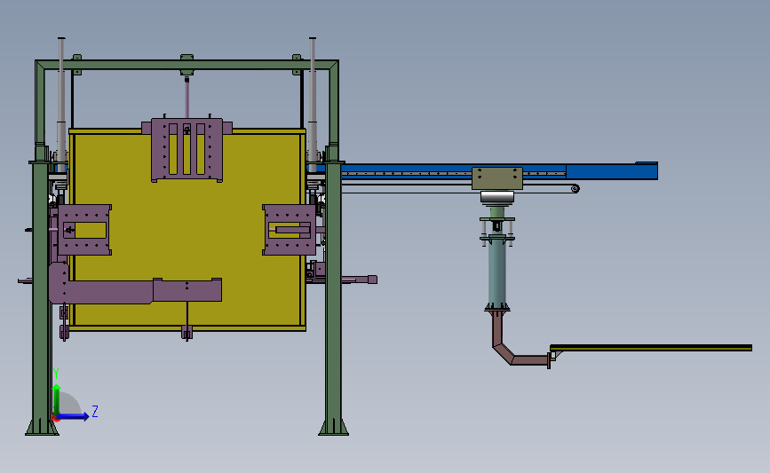Click the Y axis label
This screenshot has height=473, width=770.
(56, 374)
